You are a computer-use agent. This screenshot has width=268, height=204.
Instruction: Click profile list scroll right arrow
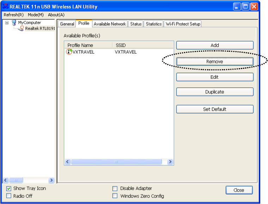(170, 161)
